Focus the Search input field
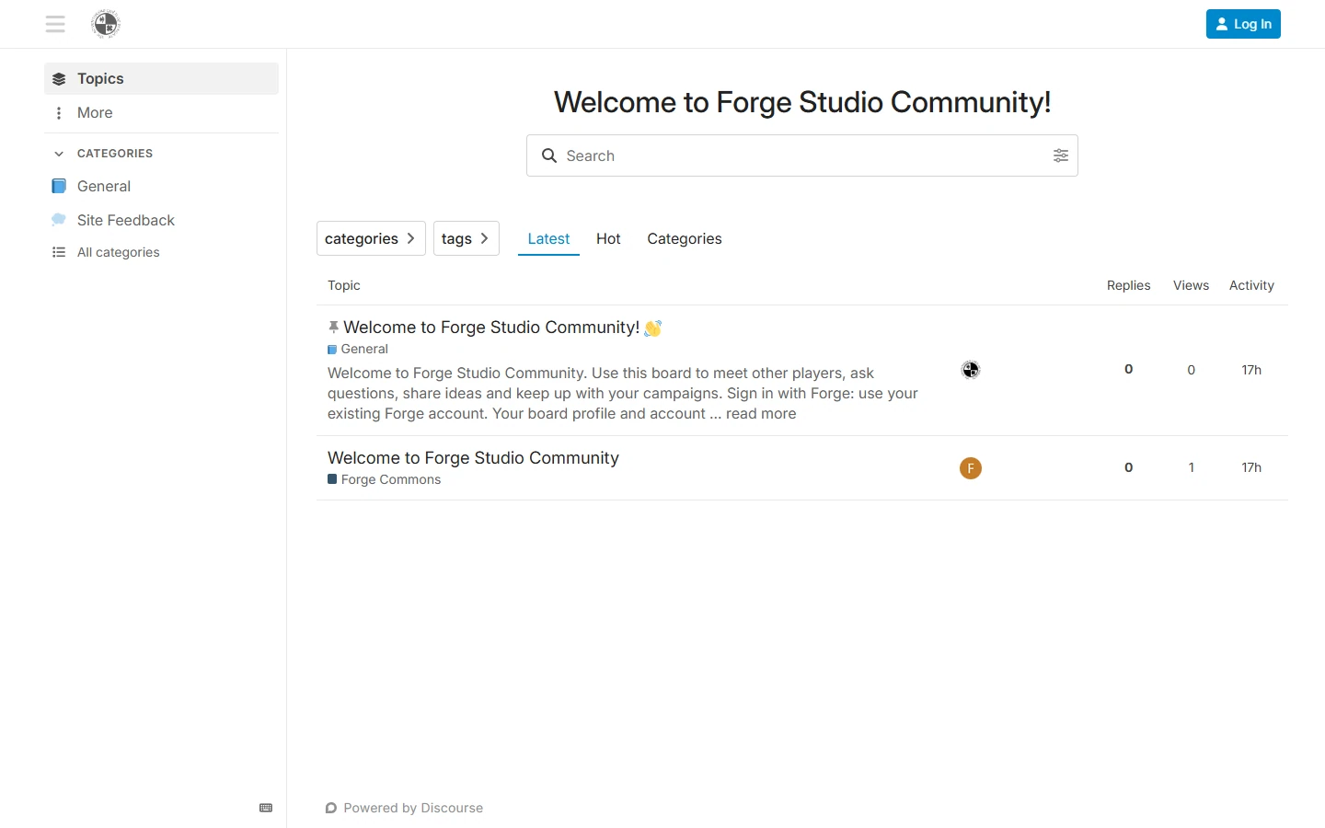 point(802,155)
